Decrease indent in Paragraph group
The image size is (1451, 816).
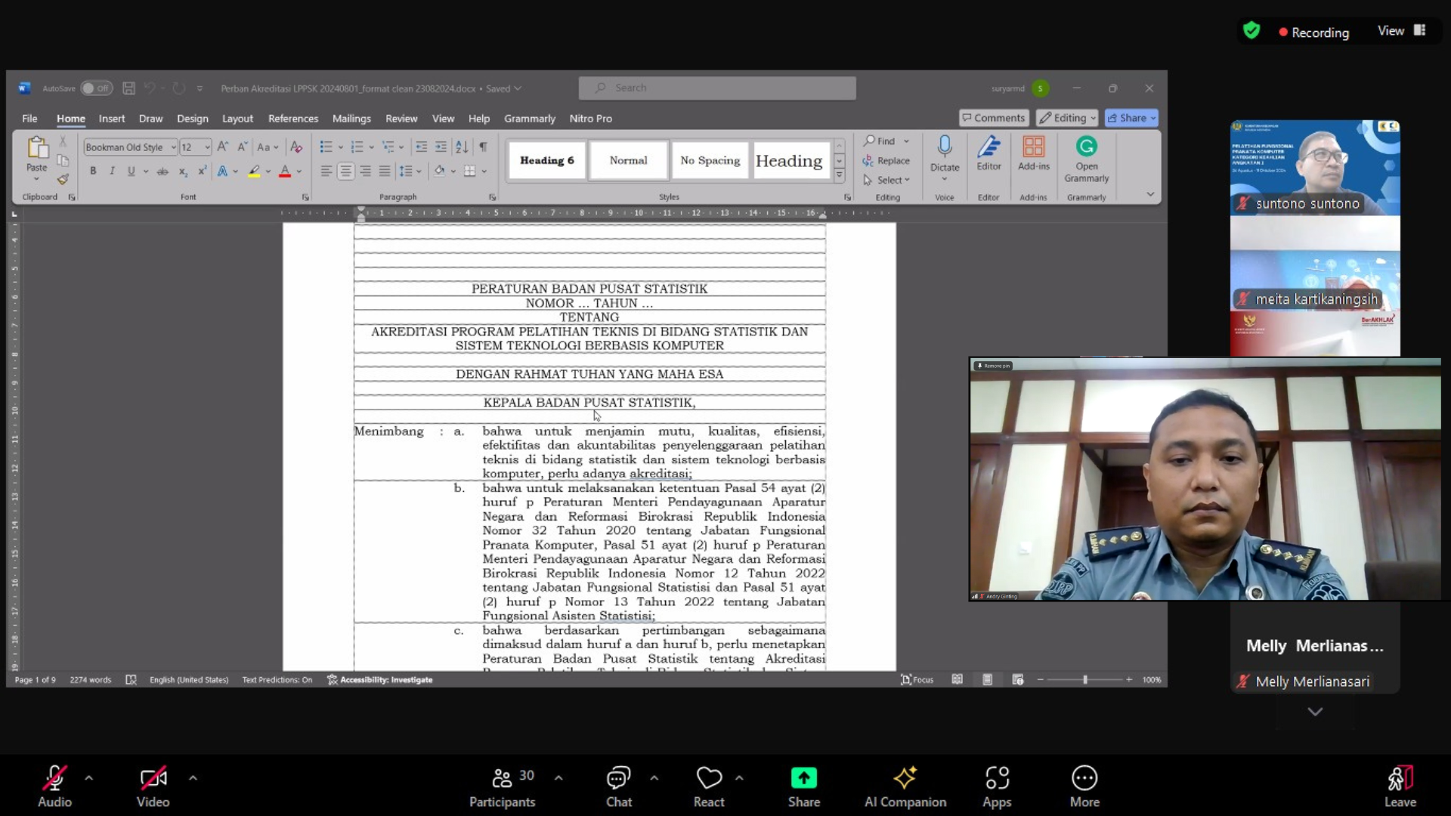click(x=421, y=147)
